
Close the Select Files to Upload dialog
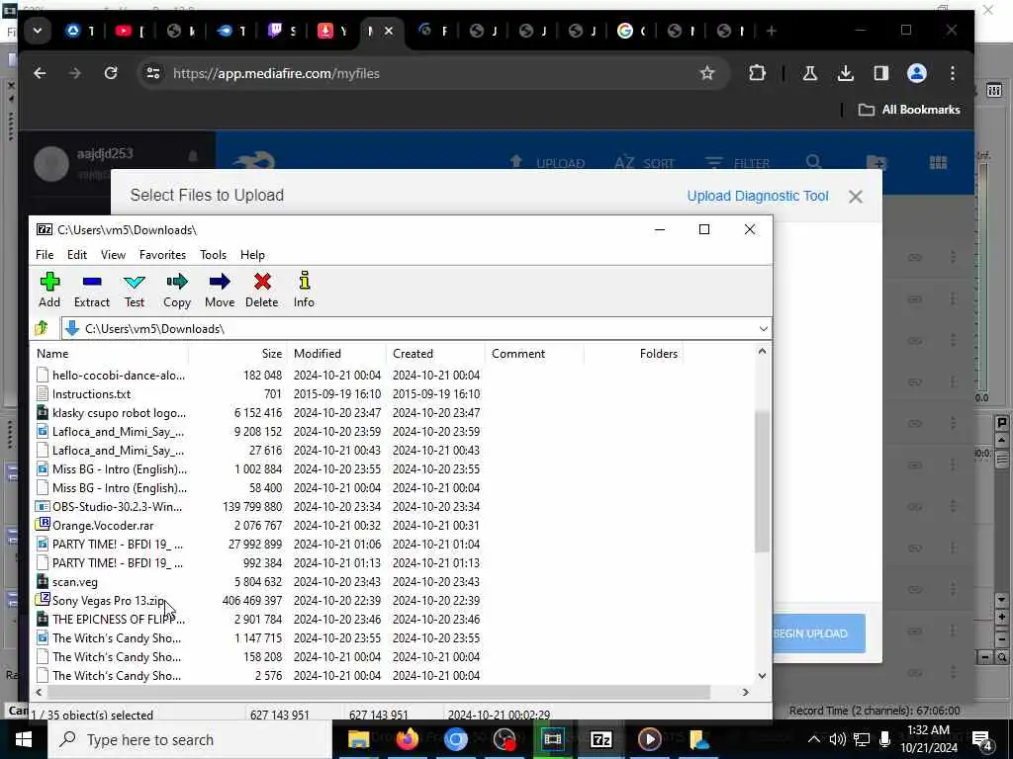point(856,197)
